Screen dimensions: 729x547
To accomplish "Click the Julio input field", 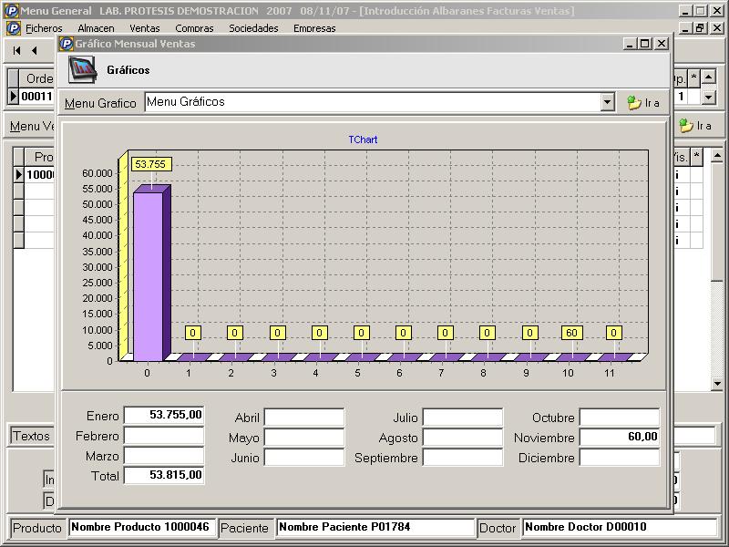I will click(x=463, y=418).
